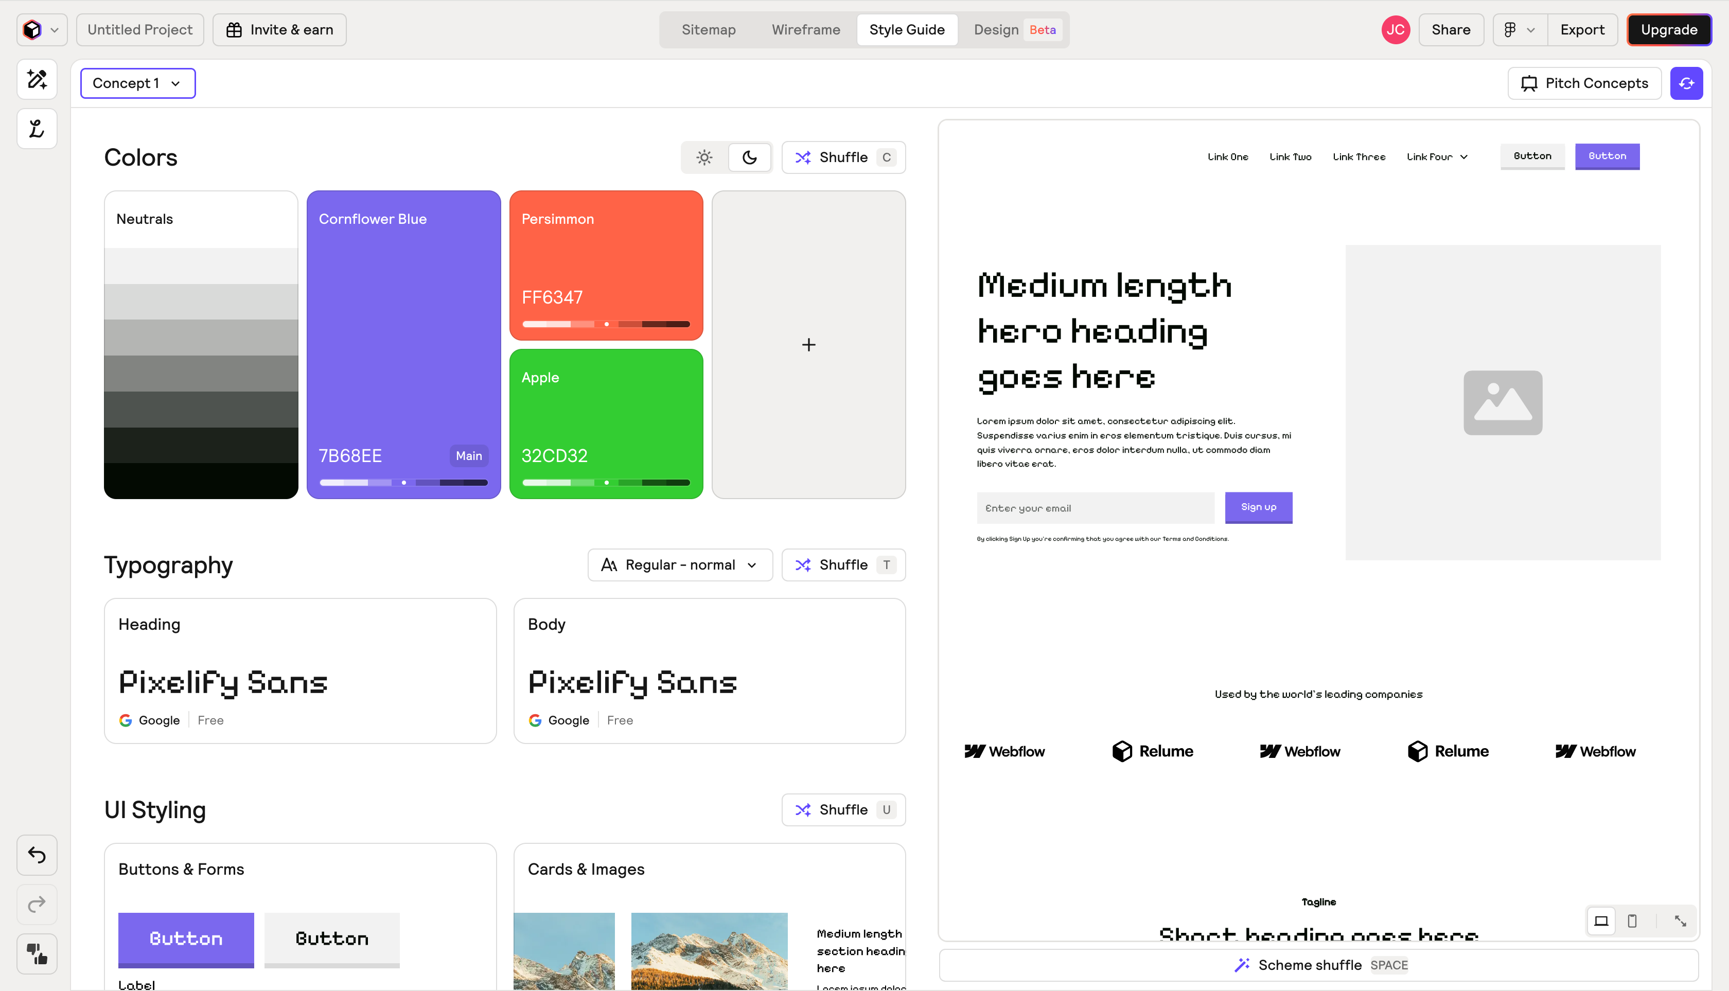Click Link One in preview navbar
The image size is (1729, 991).
tap(1228, 156)
